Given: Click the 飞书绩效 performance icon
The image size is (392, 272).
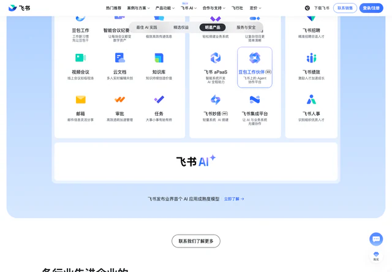Looking at the screenshot, I should (x=311, y=58).
